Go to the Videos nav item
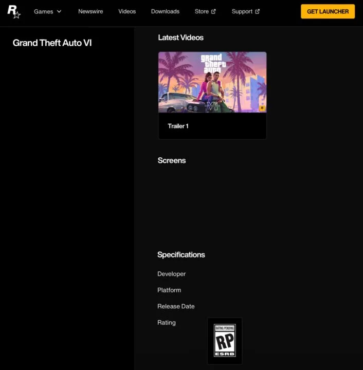 (127, 11)
